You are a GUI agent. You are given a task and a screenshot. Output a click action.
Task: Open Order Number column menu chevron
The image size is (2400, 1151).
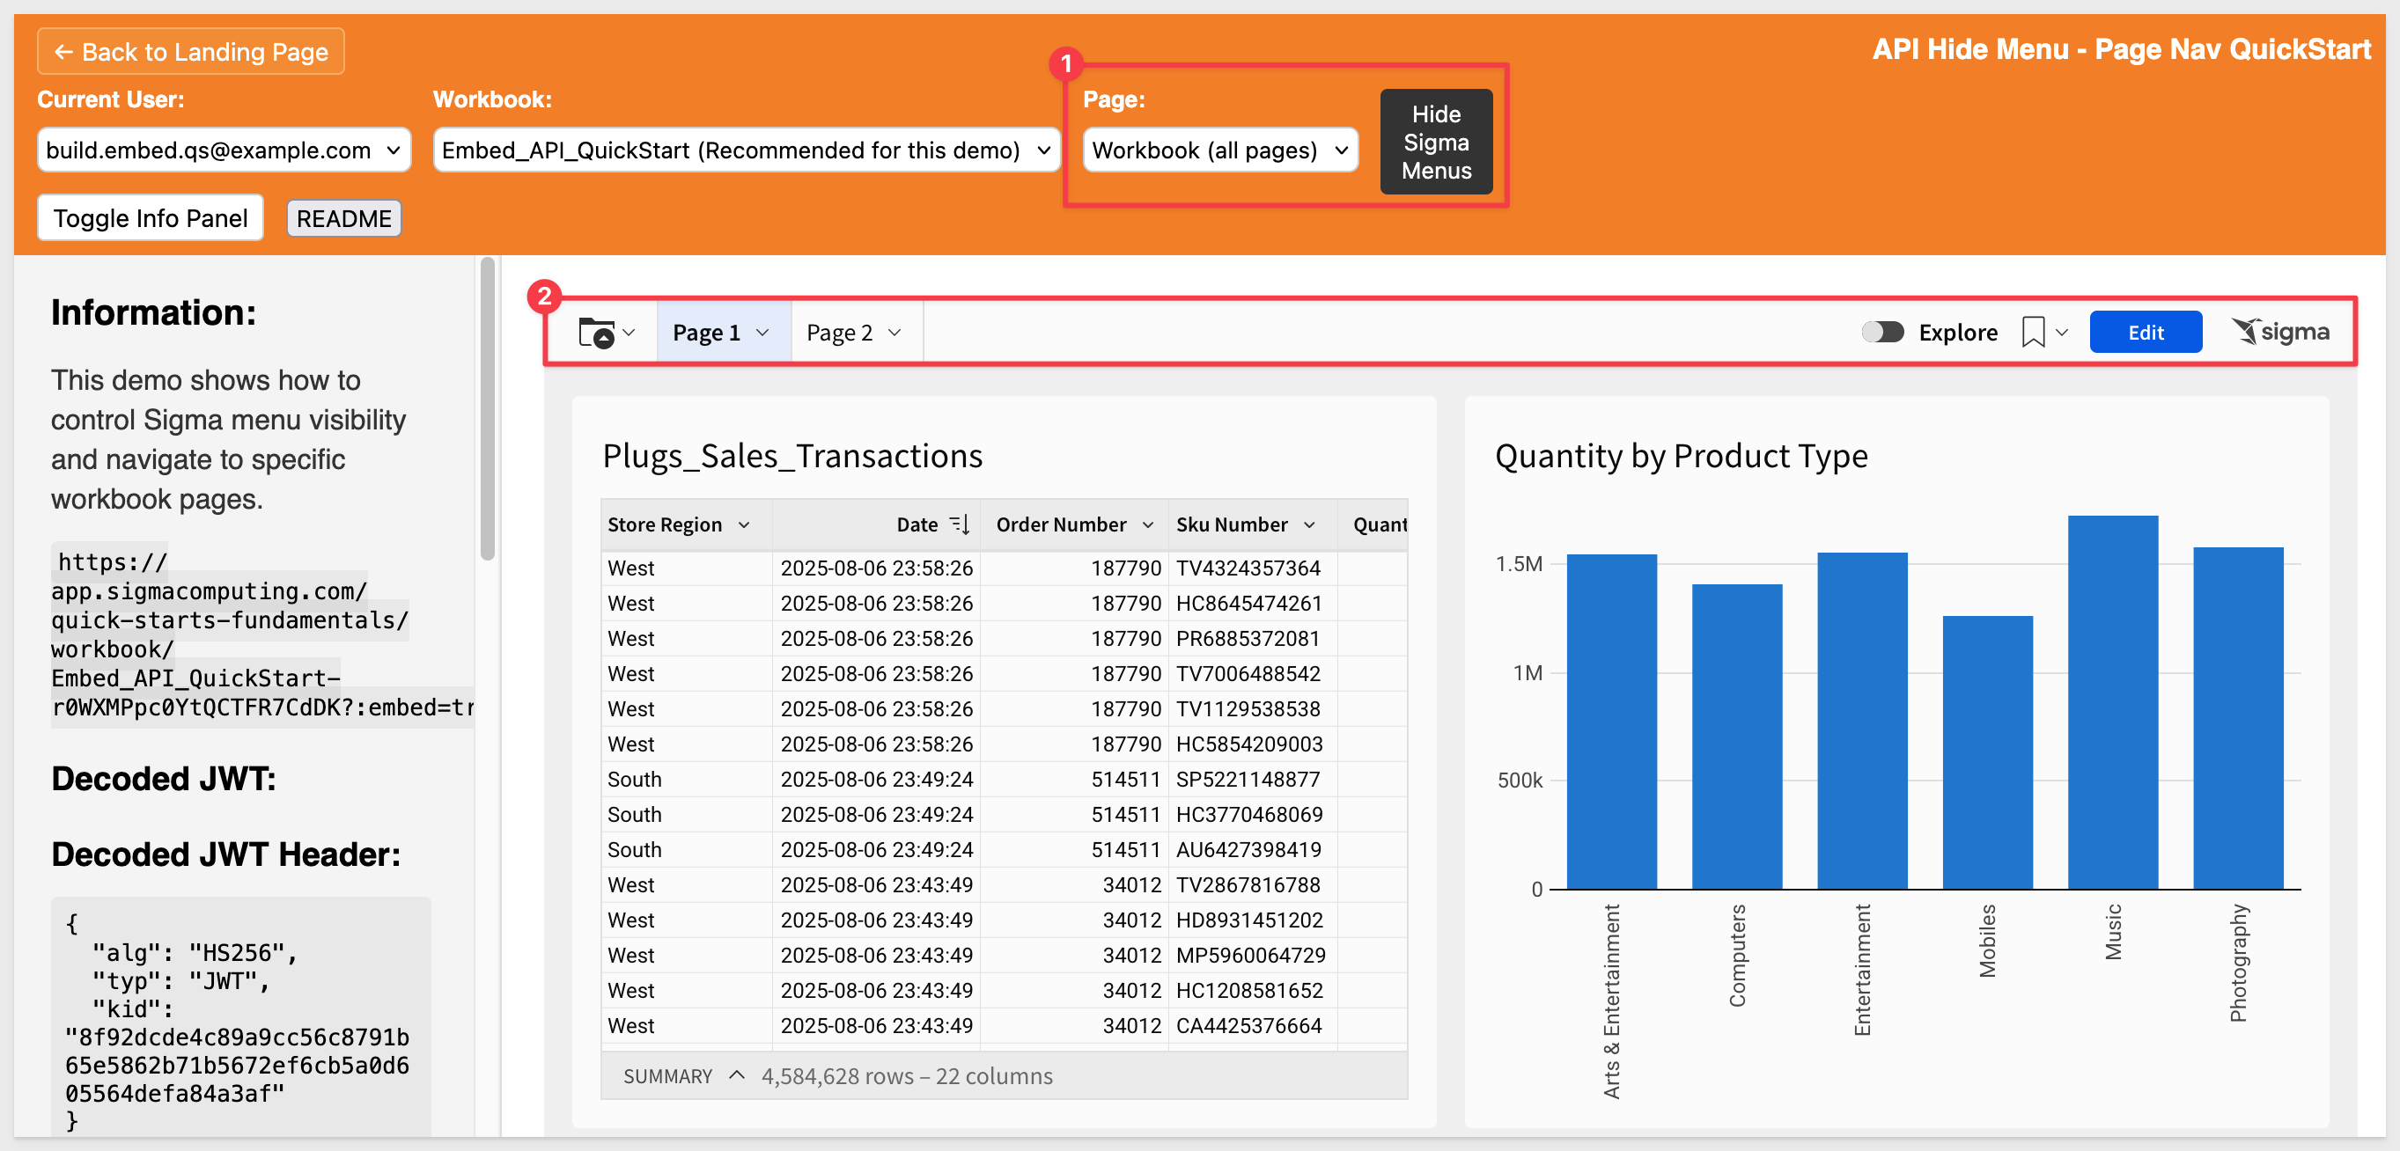coord(1148,525)
